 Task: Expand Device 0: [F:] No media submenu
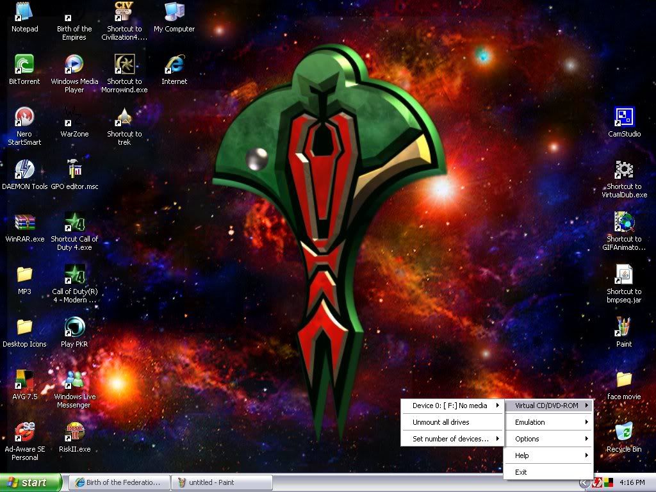click(452, 406)
